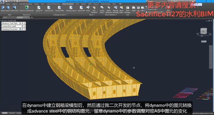The image size is (214, 115).
Task: Click the ViewCube in the viewport
Action: pyautogui.click(x=203, y=31)
